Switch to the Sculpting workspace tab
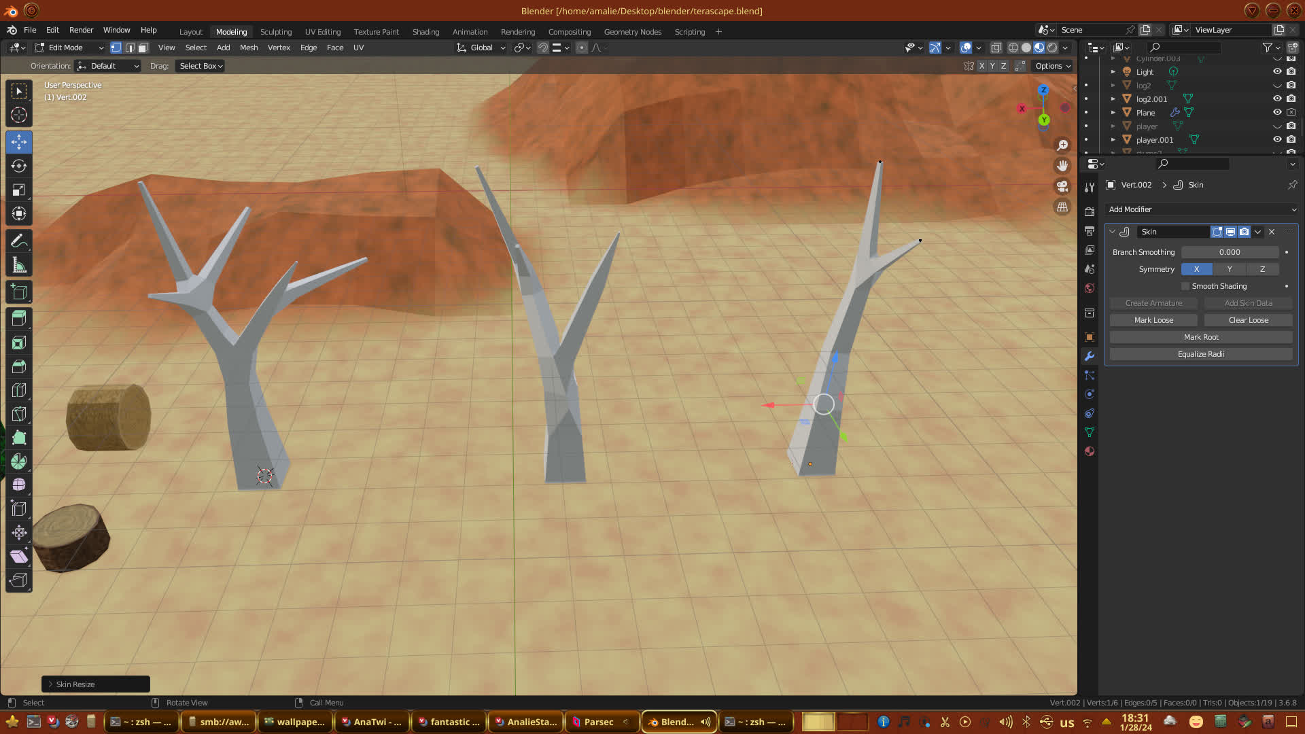 pyautogui.click(x=275, y=32)
